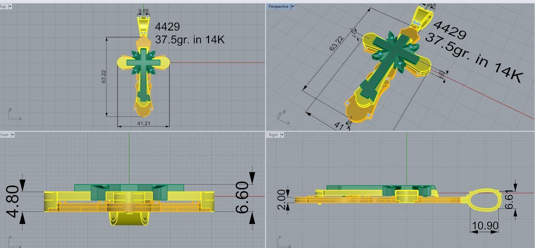
Task: Select the 41.21 width dimension in Top viewport
Action: tap(144, 123)
